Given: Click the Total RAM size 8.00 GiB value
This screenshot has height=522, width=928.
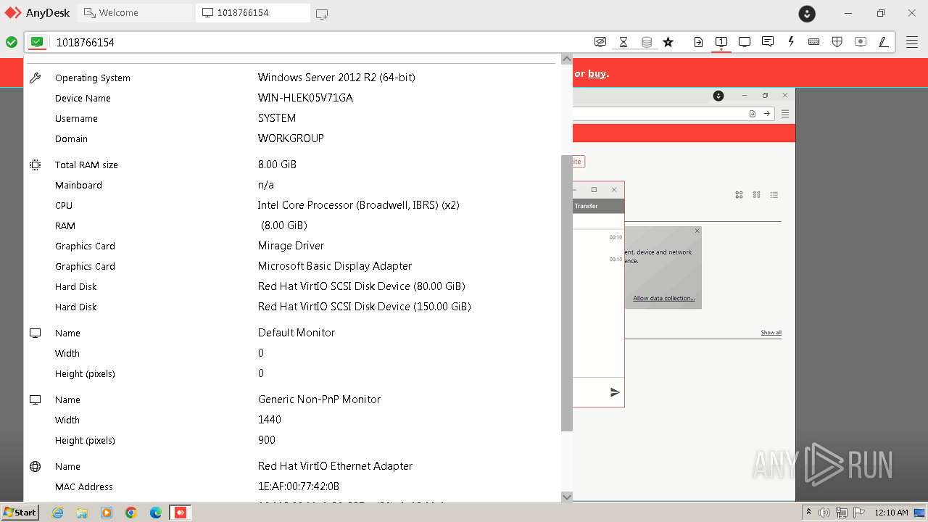Looking at the screenshot, I should pyautogui.click(x=277, y=164).
